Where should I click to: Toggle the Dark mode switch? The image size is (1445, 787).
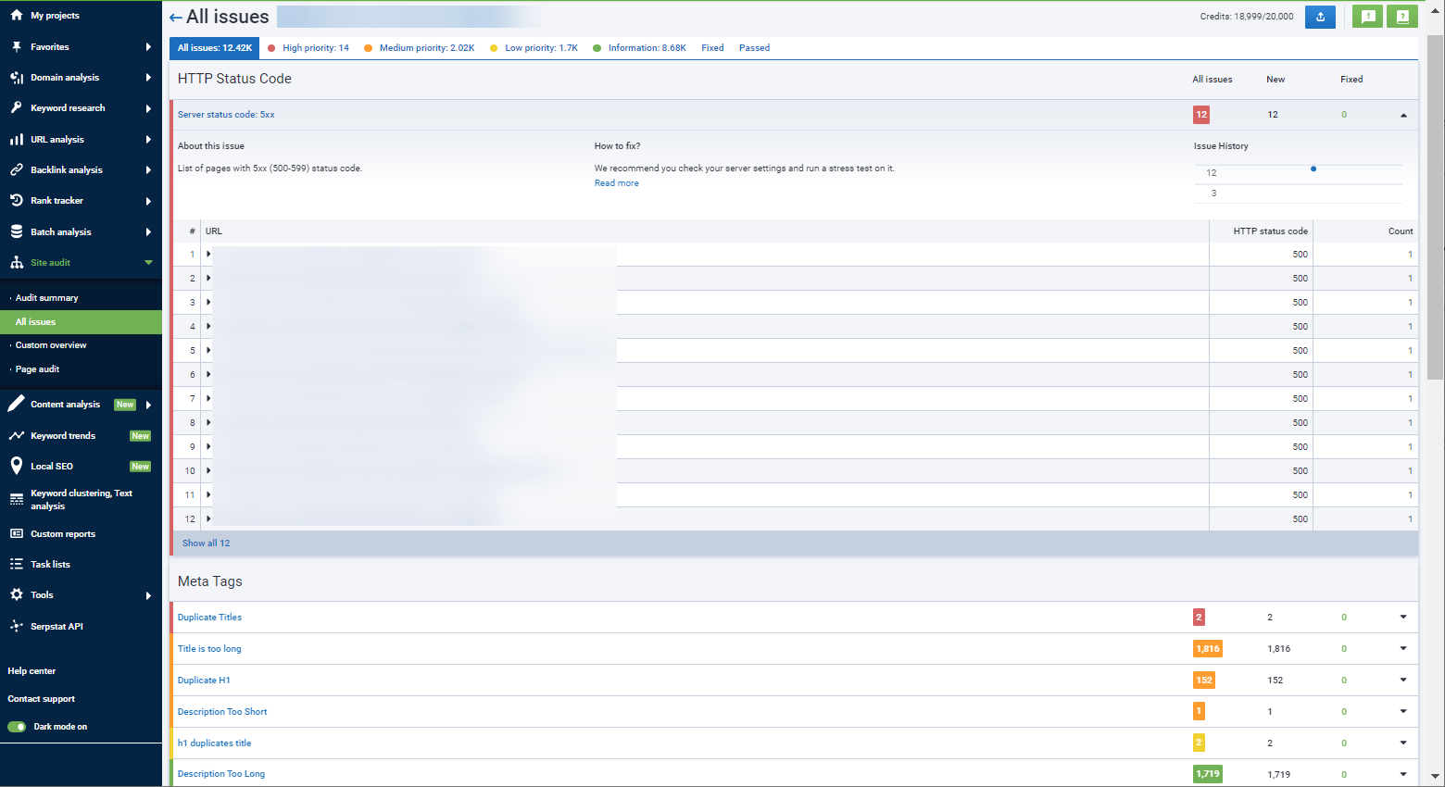click(x=17, y=727)
